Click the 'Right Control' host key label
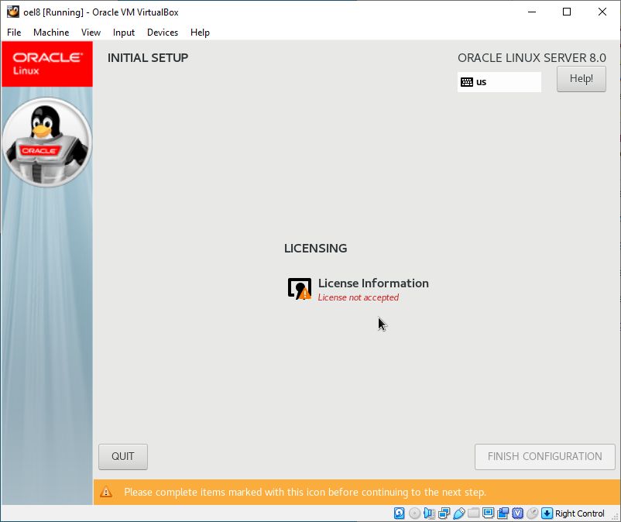 tap(579, 513)
